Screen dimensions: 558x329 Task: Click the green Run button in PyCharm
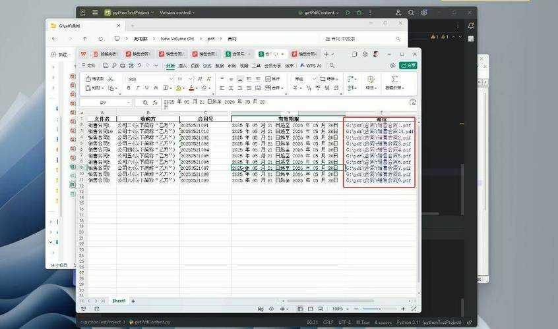click(x=348, y=13)
